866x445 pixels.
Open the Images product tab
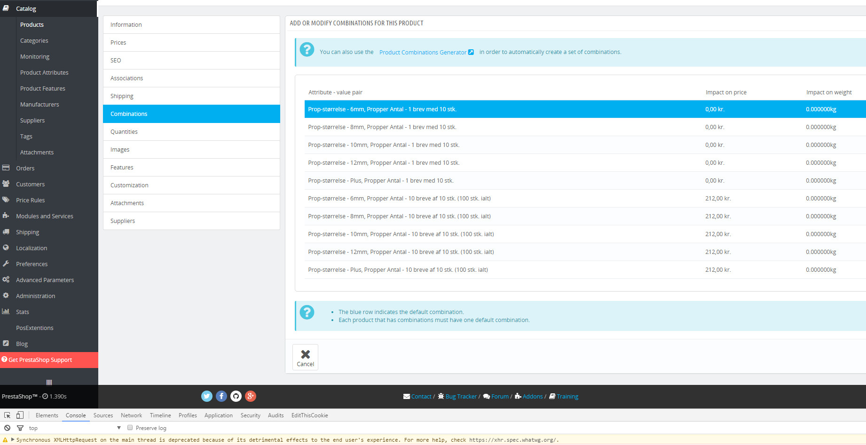pyautogui.click(x=191, y=150)
